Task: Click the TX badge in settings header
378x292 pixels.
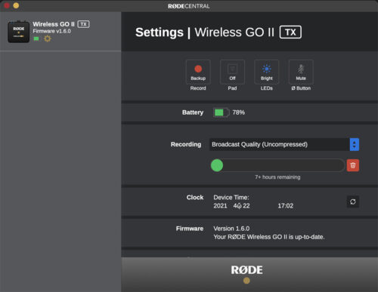Action: point(290,32)
